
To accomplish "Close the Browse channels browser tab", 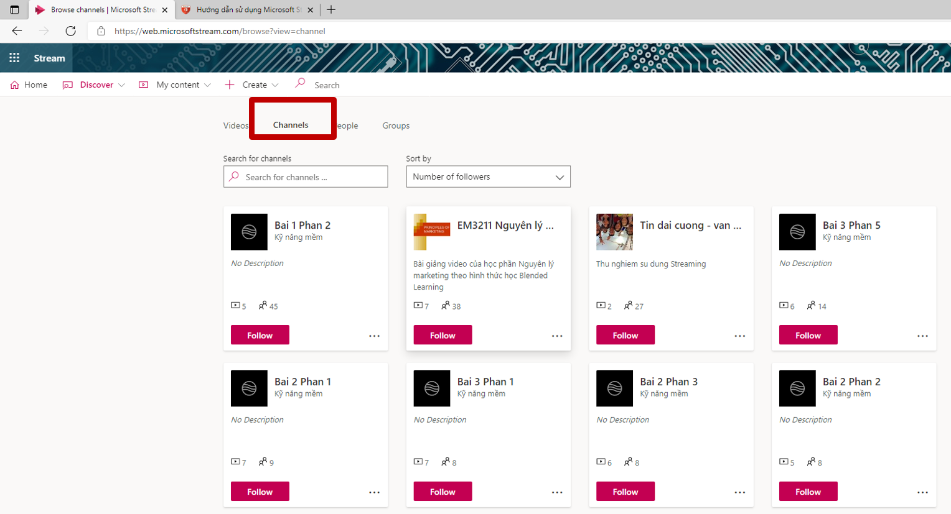I will pyautogui.click(x=164, y=10).
